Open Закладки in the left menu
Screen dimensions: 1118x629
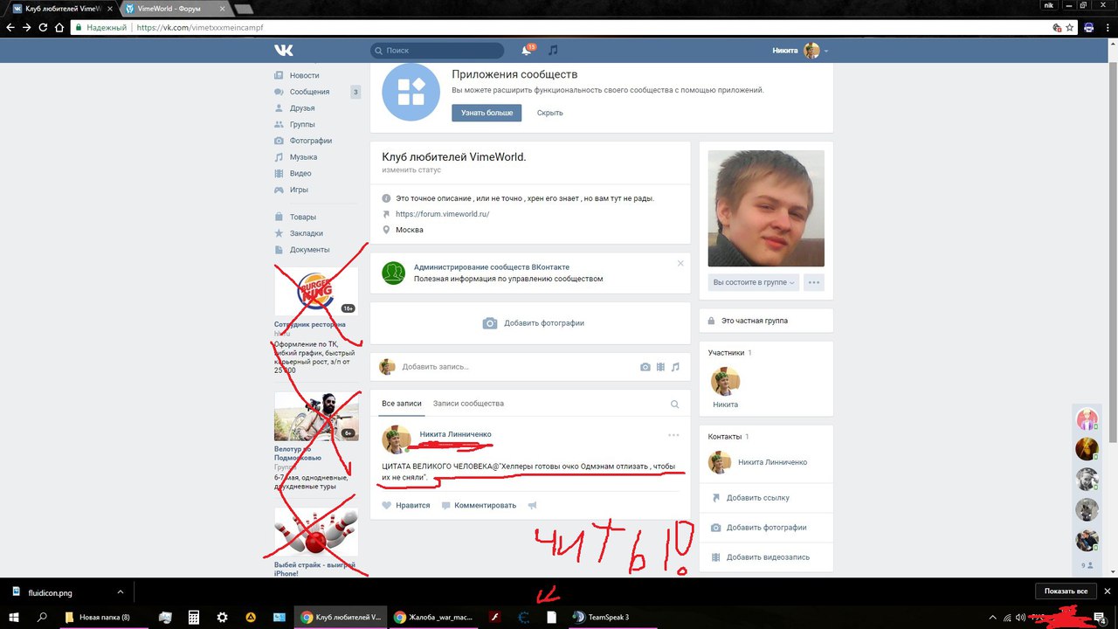[x=307, y=233]
